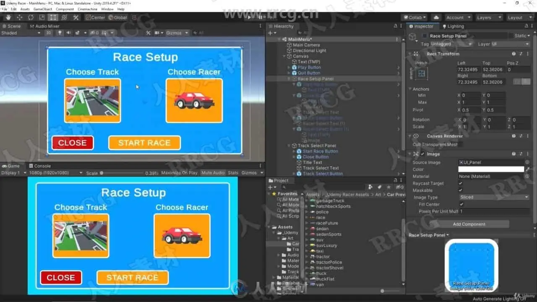The image size is (537, 302).
Task: Open Canvas Renderer help icon
Action: click(514, 136)
